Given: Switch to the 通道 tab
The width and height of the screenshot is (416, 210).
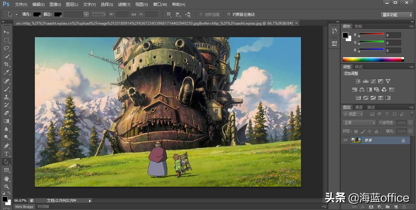Looking at the screenshot, I should click(x=358, y=107).
